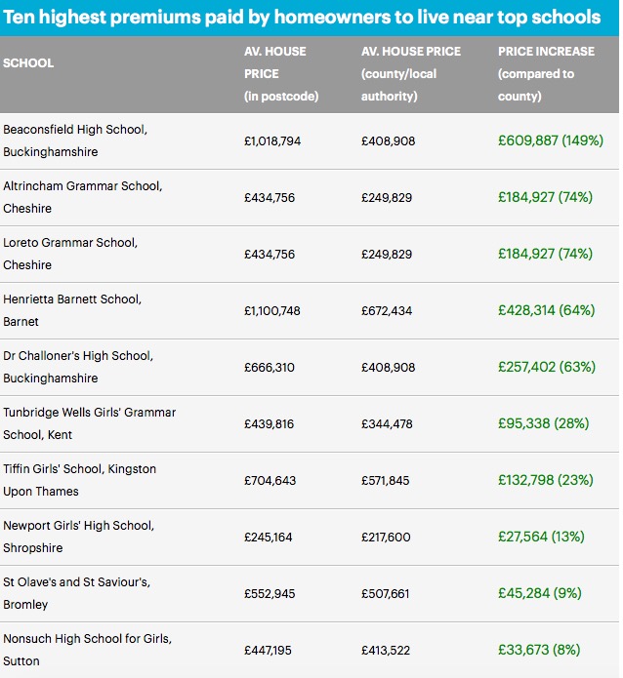Select the SCHOOL column header
This screenshot has width=623, height=678.
pyautogui.click(x=28, y=63)
